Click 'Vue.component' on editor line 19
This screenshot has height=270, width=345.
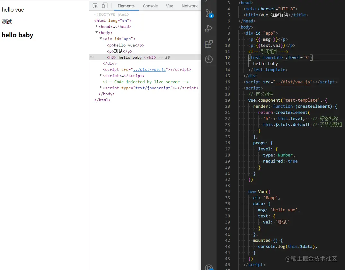point(264,100)
